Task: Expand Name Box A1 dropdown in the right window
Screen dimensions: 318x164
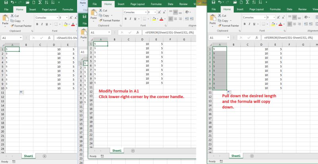Action: (x=228, y=38)
